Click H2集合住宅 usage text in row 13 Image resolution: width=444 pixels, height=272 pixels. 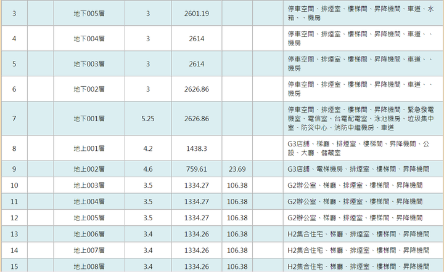[358, 234]
